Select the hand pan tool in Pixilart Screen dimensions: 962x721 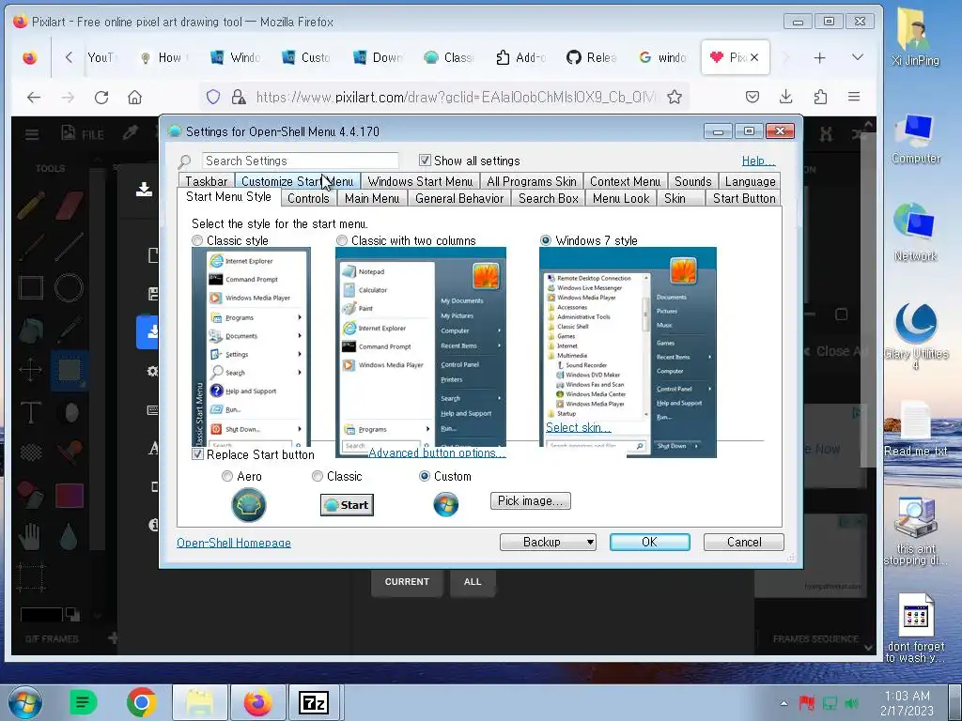[x=29, y=536]
